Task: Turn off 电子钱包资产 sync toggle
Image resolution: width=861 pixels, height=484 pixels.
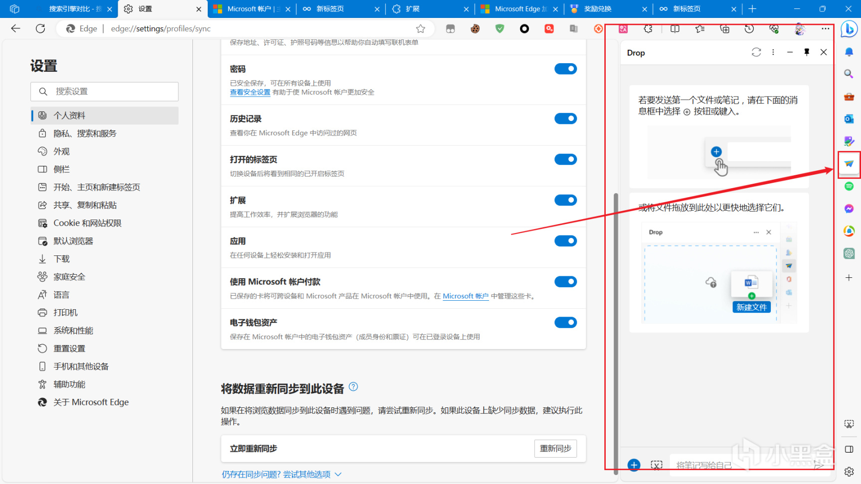Action: coord(565,323)
